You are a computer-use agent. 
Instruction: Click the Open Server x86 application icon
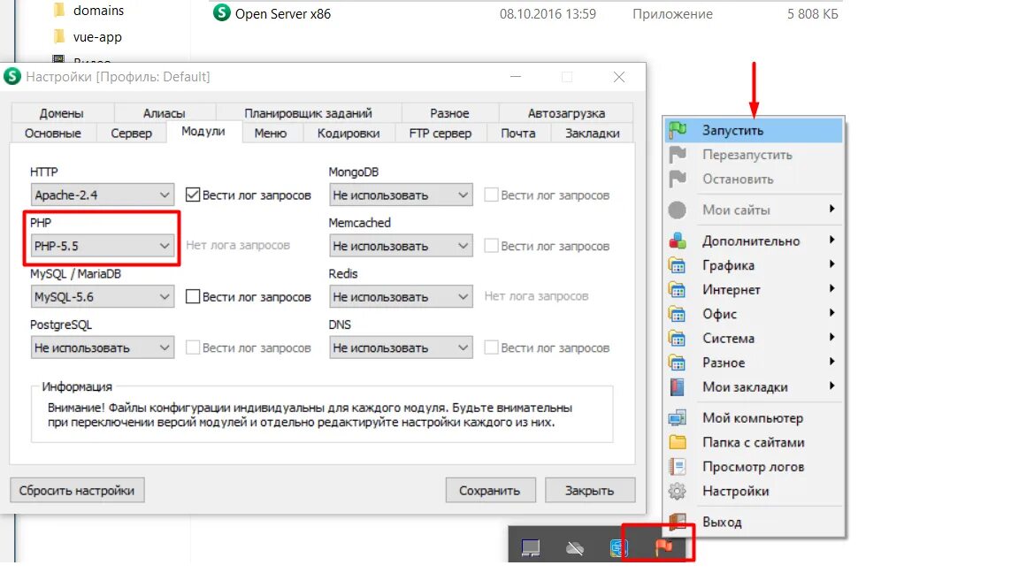coord(222,12)
